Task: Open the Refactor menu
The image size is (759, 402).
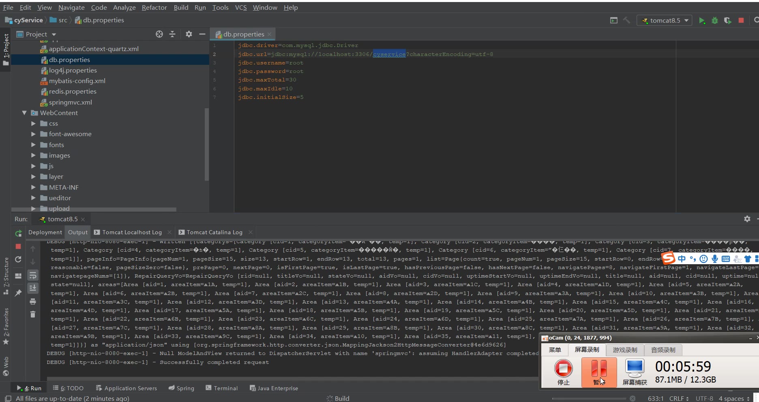Action: coord(154,7)
